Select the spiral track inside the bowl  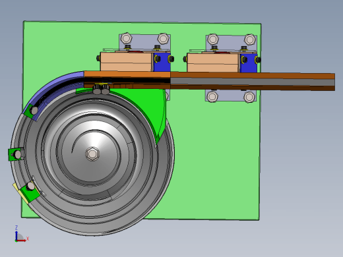[x=92, y=154]
